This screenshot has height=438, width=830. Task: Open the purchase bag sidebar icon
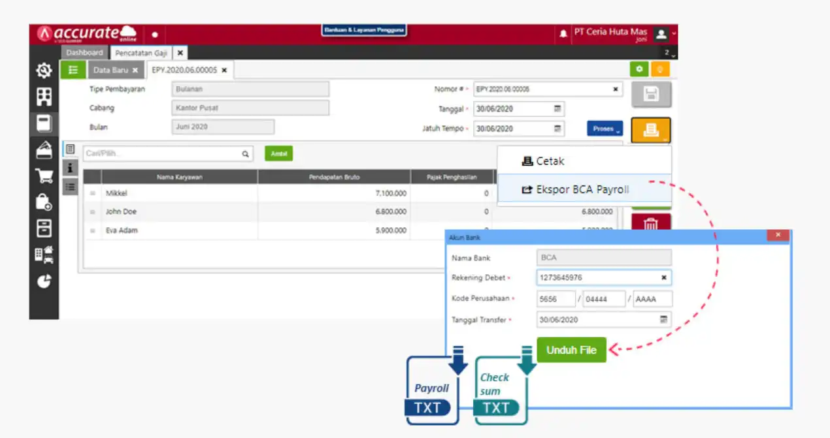coord(44,202)
